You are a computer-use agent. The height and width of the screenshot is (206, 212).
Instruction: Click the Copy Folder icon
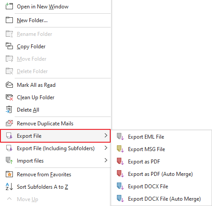(x=9, y=46)
